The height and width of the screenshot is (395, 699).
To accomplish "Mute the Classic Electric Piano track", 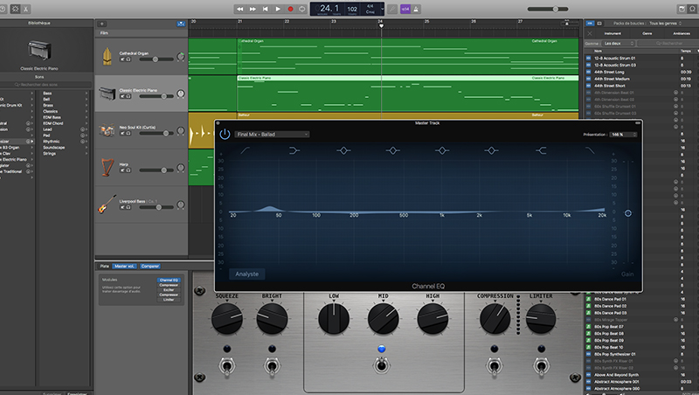I will click(x=121, y=96).
